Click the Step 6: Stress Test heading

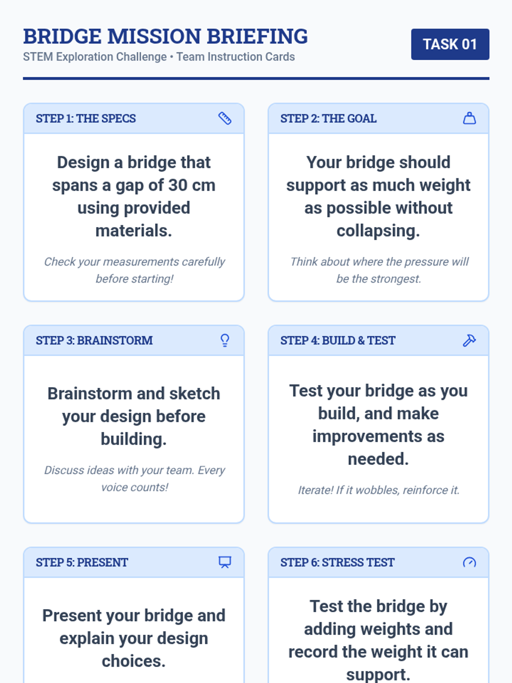click(337, 563)
